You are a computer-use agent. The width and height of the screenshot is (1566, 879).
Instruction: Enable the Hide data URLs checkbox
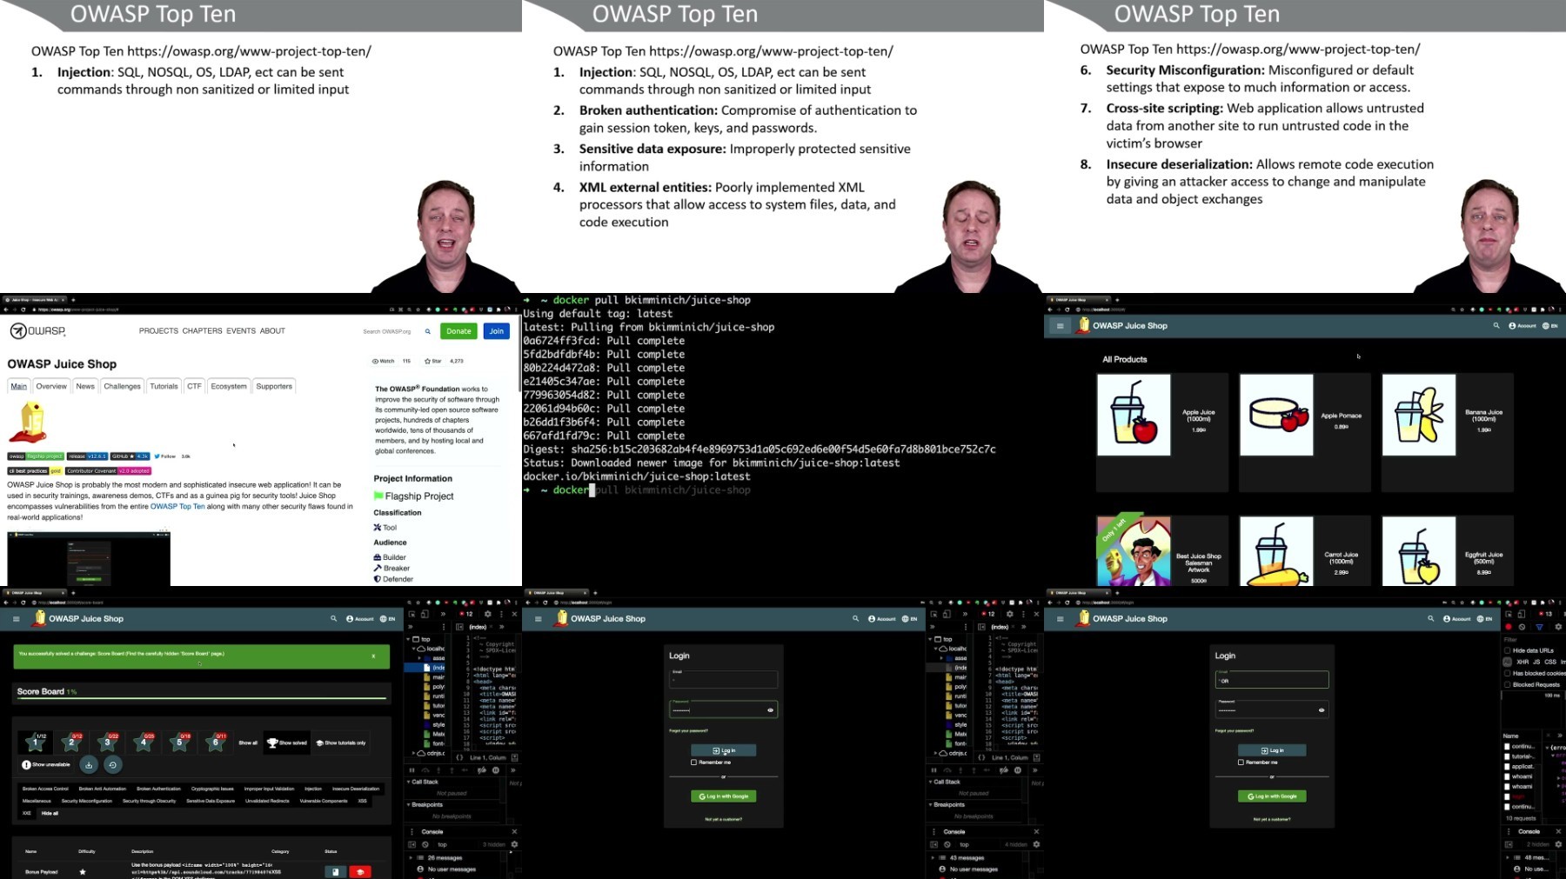(1508, 650)
